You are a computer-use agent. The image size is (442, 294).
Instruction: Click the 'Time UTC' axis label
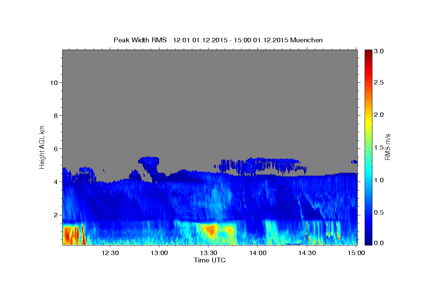[210, 260]
